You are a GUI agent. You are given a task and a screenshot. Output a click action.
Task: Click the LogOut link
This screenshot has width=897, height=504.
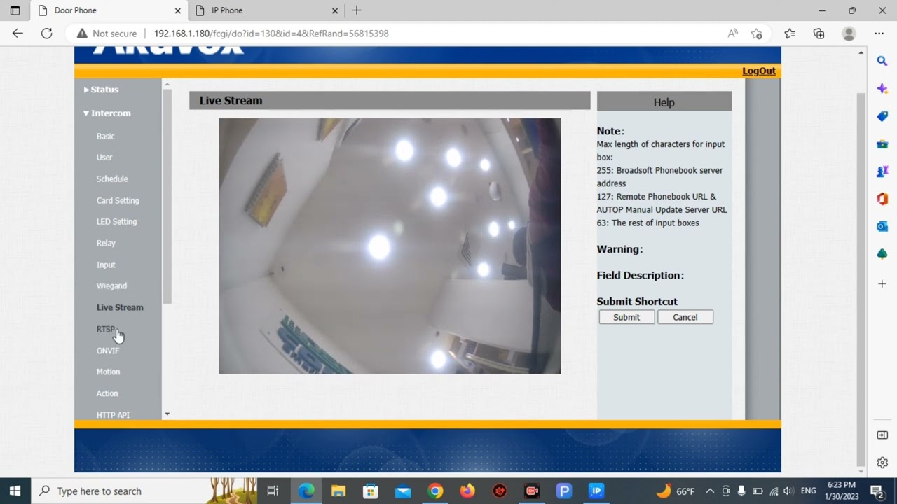tap(759, 71)
